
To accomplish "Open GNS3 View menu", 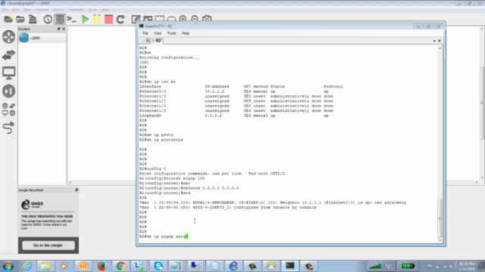I will (x=27, y=10).
